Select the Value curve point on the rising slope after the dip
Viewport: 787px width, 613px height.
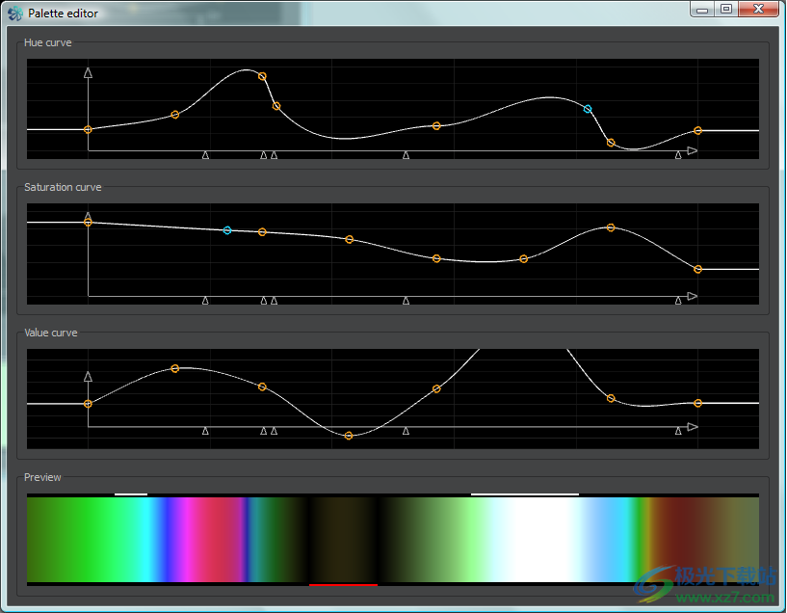pyautogui.click(x=436, y=388)
